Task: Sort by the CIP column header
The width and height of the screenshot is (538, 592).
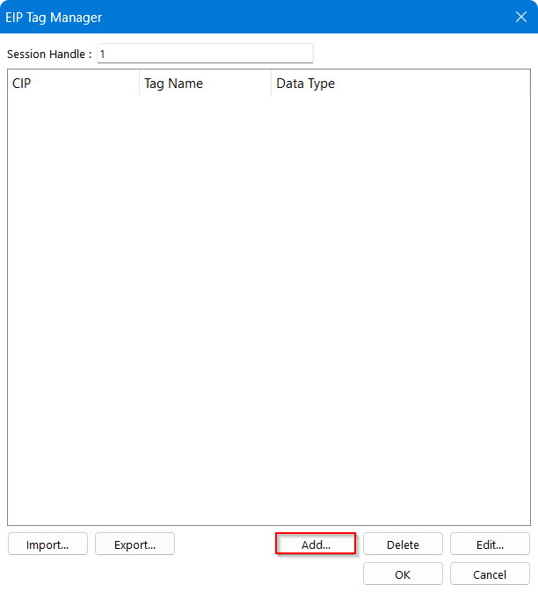Action: coord(74,83)
